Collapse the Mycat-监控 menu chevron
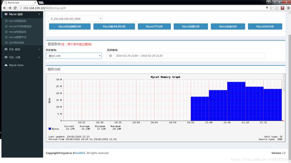Viewport: 291px width, 163px height. 39,14
